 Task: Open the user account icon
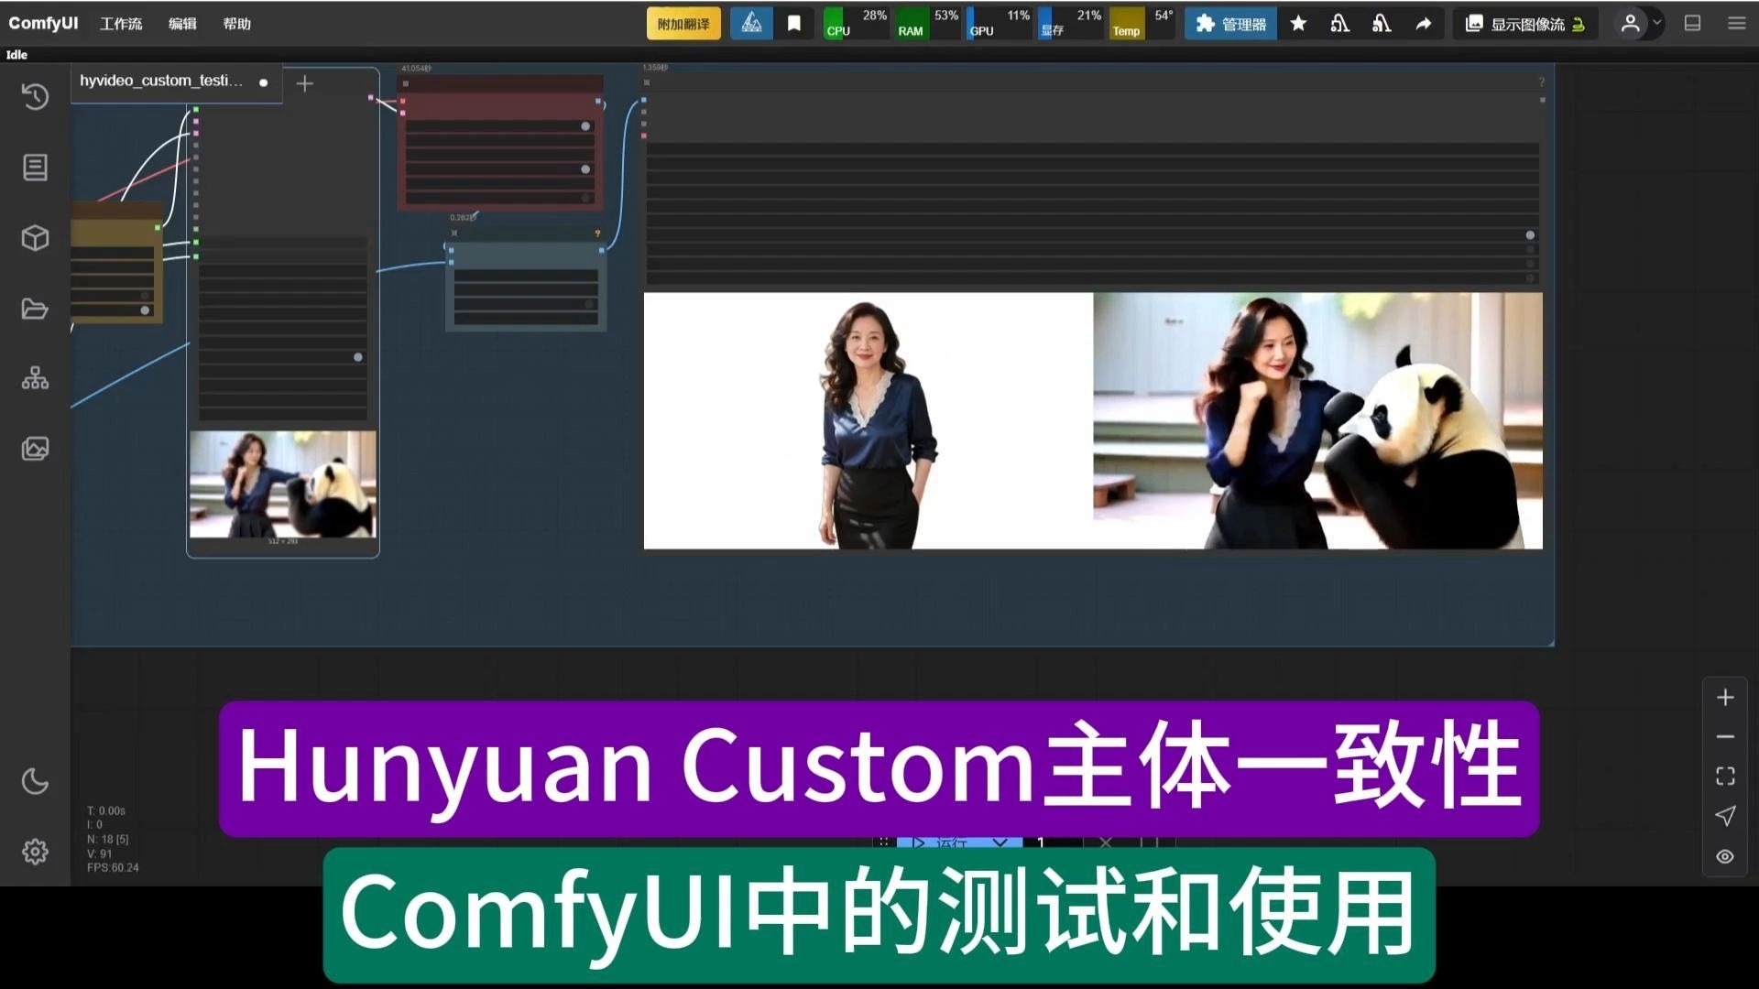tap(1630, 24)
